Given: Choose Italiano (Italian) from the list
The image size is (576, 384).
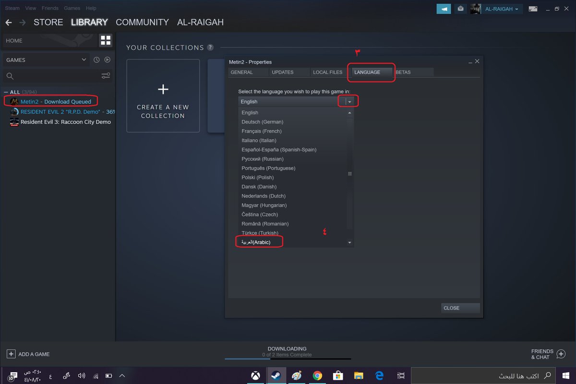Looking at the screenshot, I should [293, 140].
